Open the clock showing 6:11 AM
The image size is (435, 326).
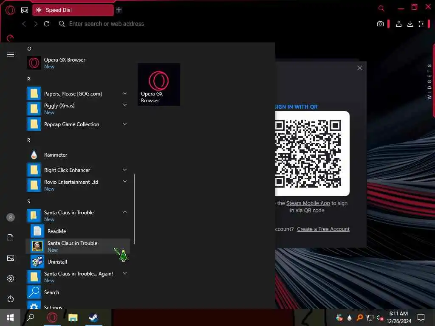(x=398, y=318)
